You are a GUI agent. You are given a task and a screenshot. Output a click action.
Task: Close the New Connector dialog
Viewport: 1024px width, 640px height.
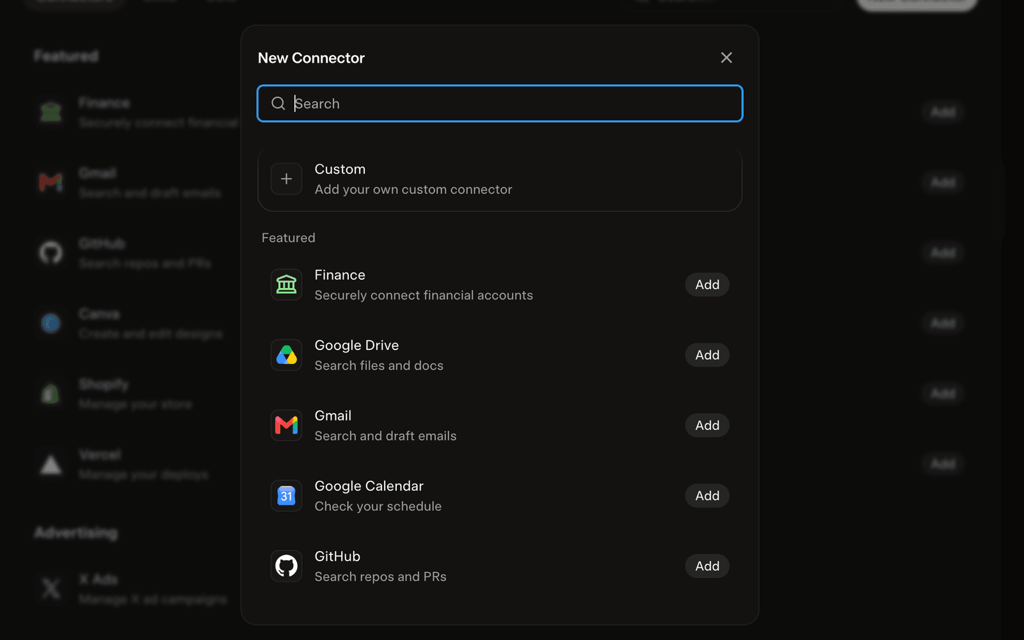tap(726, 58)
